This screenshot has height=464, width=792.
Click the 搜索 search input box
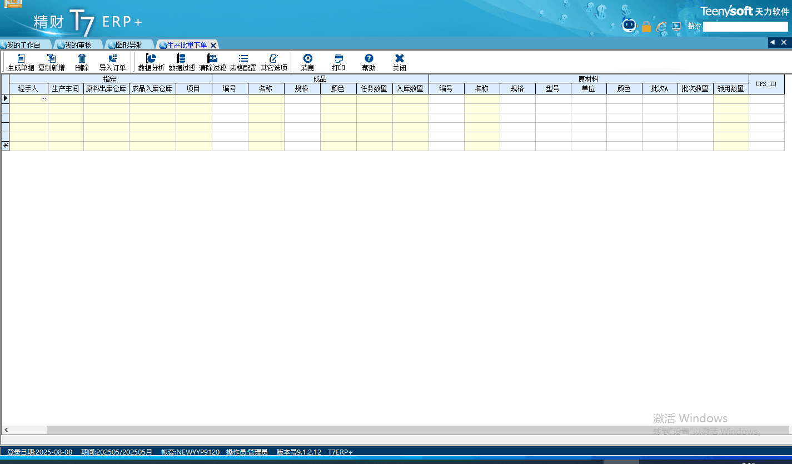(x=745, y=27)
